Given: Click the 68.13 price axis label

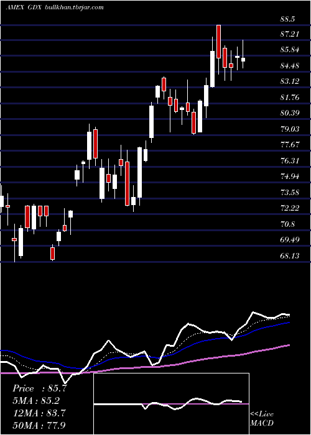Looking at the screenshot, I should [x=290, y=255].
